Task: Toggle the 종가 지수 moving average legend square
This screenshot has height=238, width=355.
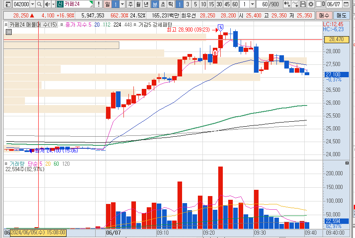Action: click(62, 25)
